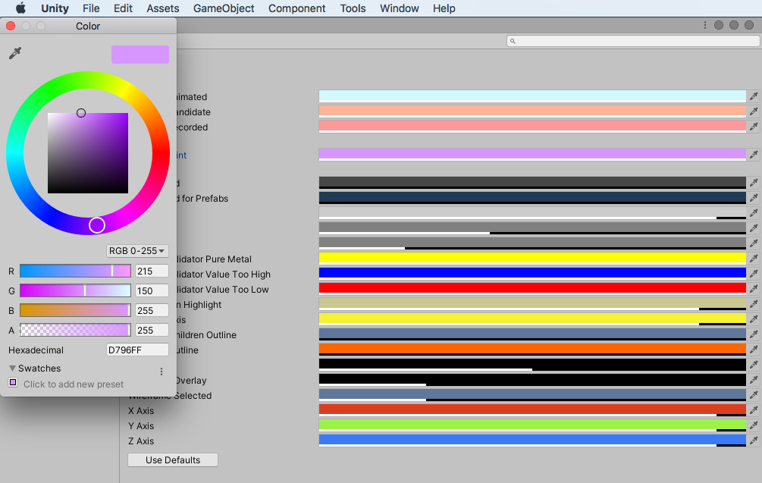Click the A alpha value field
The image size is (762, 483).
tap(152, 330)
